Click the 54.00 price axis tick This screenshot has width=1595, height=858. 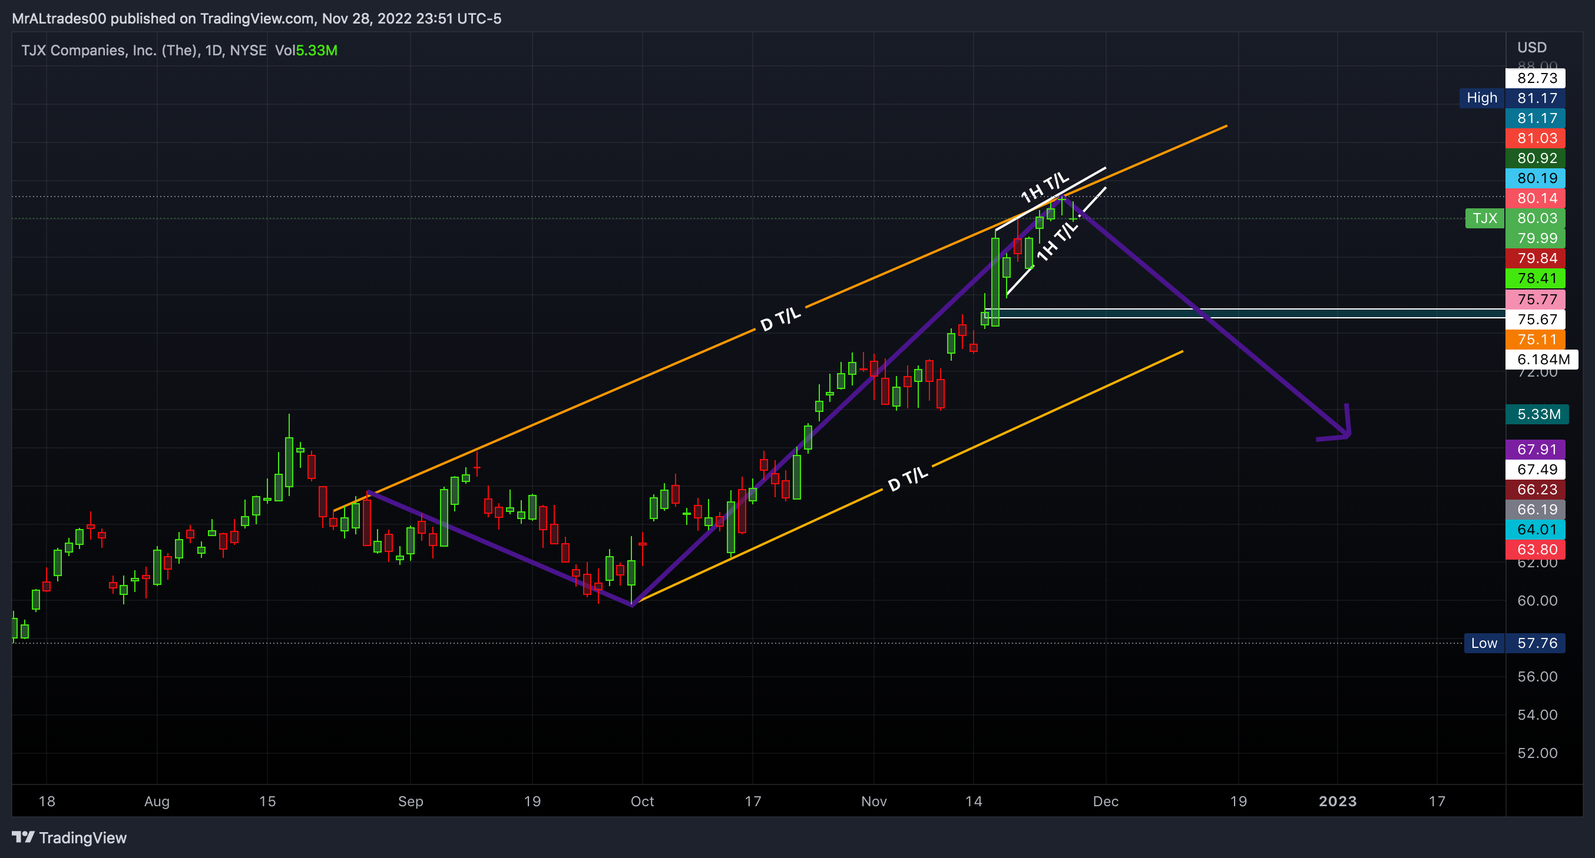1537,715
